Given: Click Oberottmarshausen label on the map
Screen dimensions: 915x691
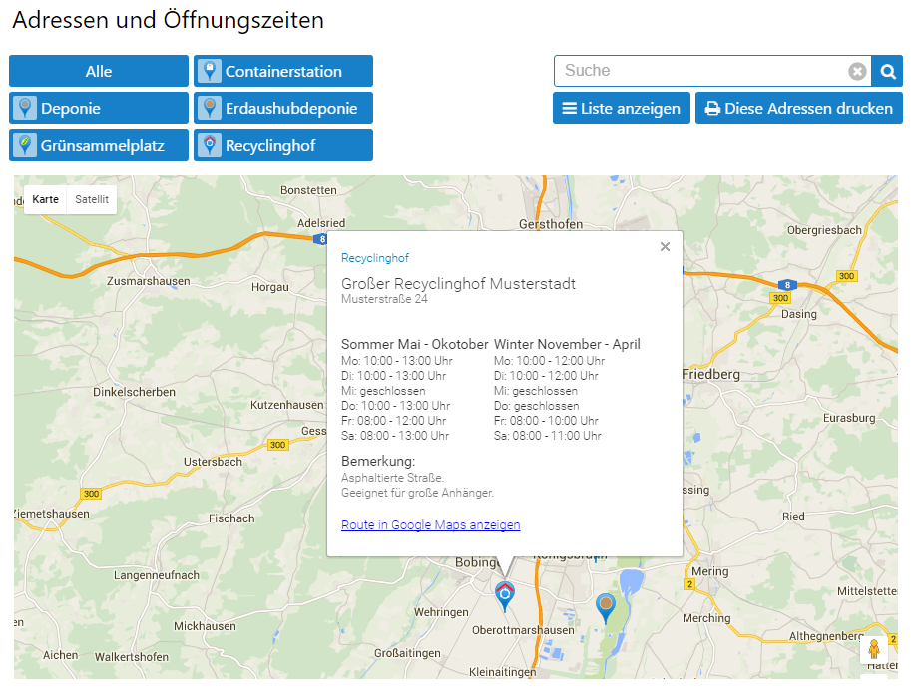Looking at the screenshot, I should coord(523,630).
